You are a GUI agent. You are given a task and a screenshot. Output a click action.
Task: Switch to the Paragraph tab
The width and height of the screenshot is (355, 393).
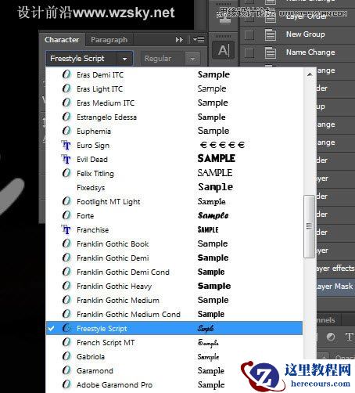click(x=109, y=40)
